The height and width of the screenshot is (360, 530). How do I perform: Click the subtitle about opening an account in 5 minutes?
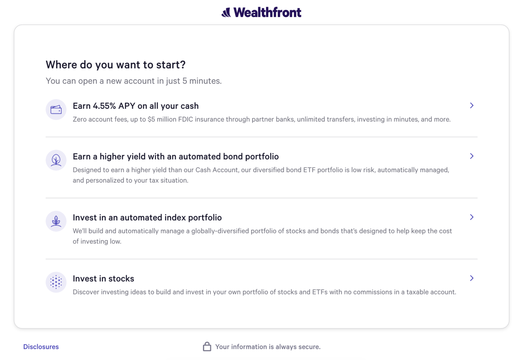134,81
